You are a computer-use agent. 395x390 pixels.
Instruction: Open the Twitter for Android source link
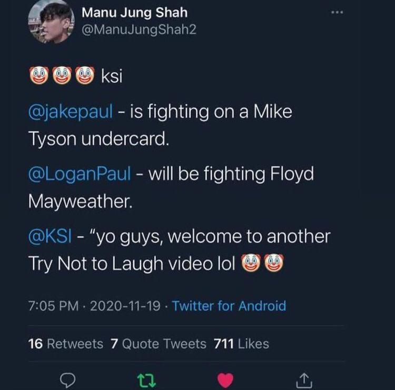[229, 305]
